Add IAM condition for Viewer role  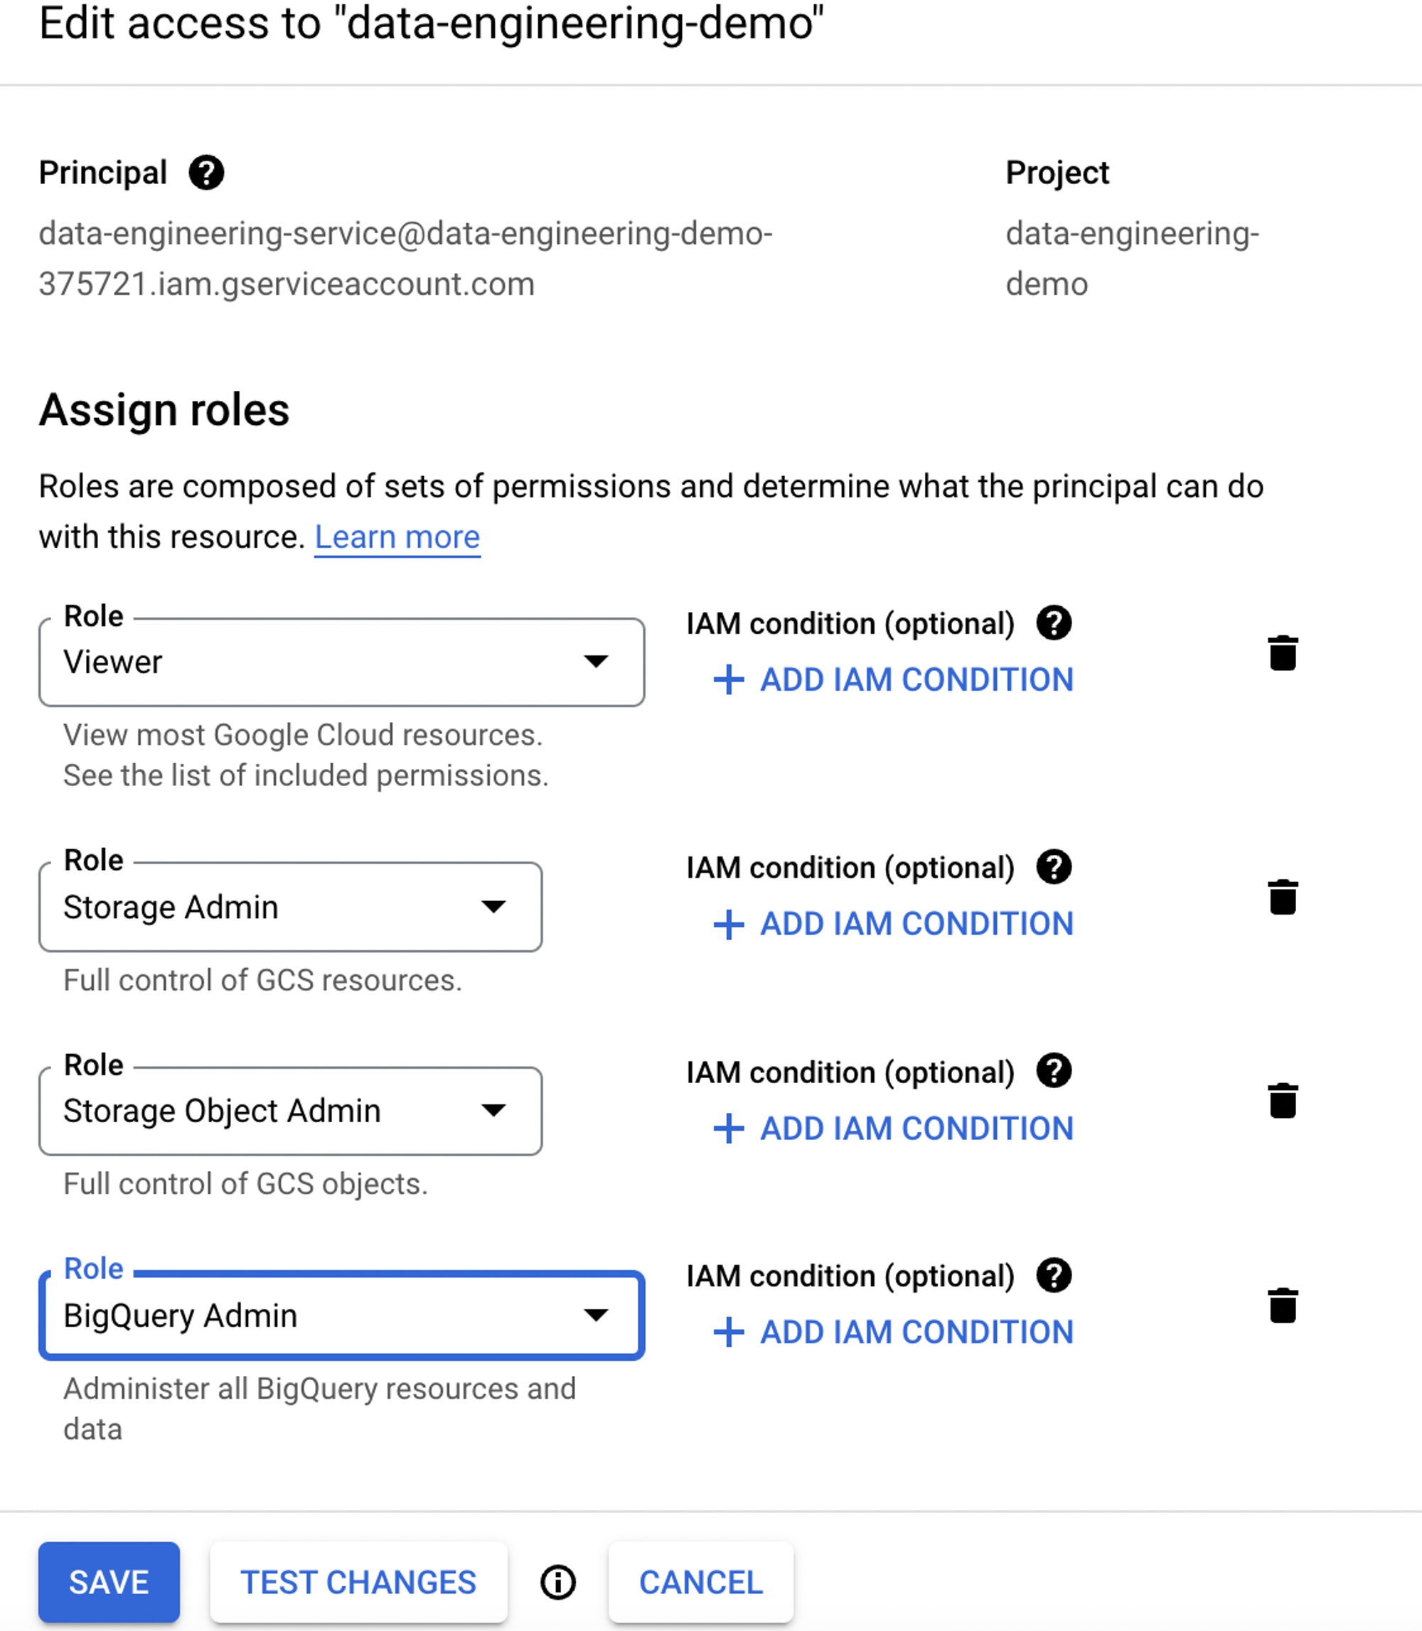tap(893, 680)
